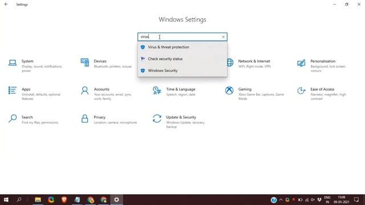The width and height of the screenshot is (365, 205).
Task: Click 'Location, camera, microphone' description
Action: coord(115,122)
